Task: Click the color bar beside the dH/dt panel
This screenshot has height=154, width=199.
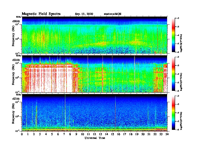Action: tap(173, 35)
